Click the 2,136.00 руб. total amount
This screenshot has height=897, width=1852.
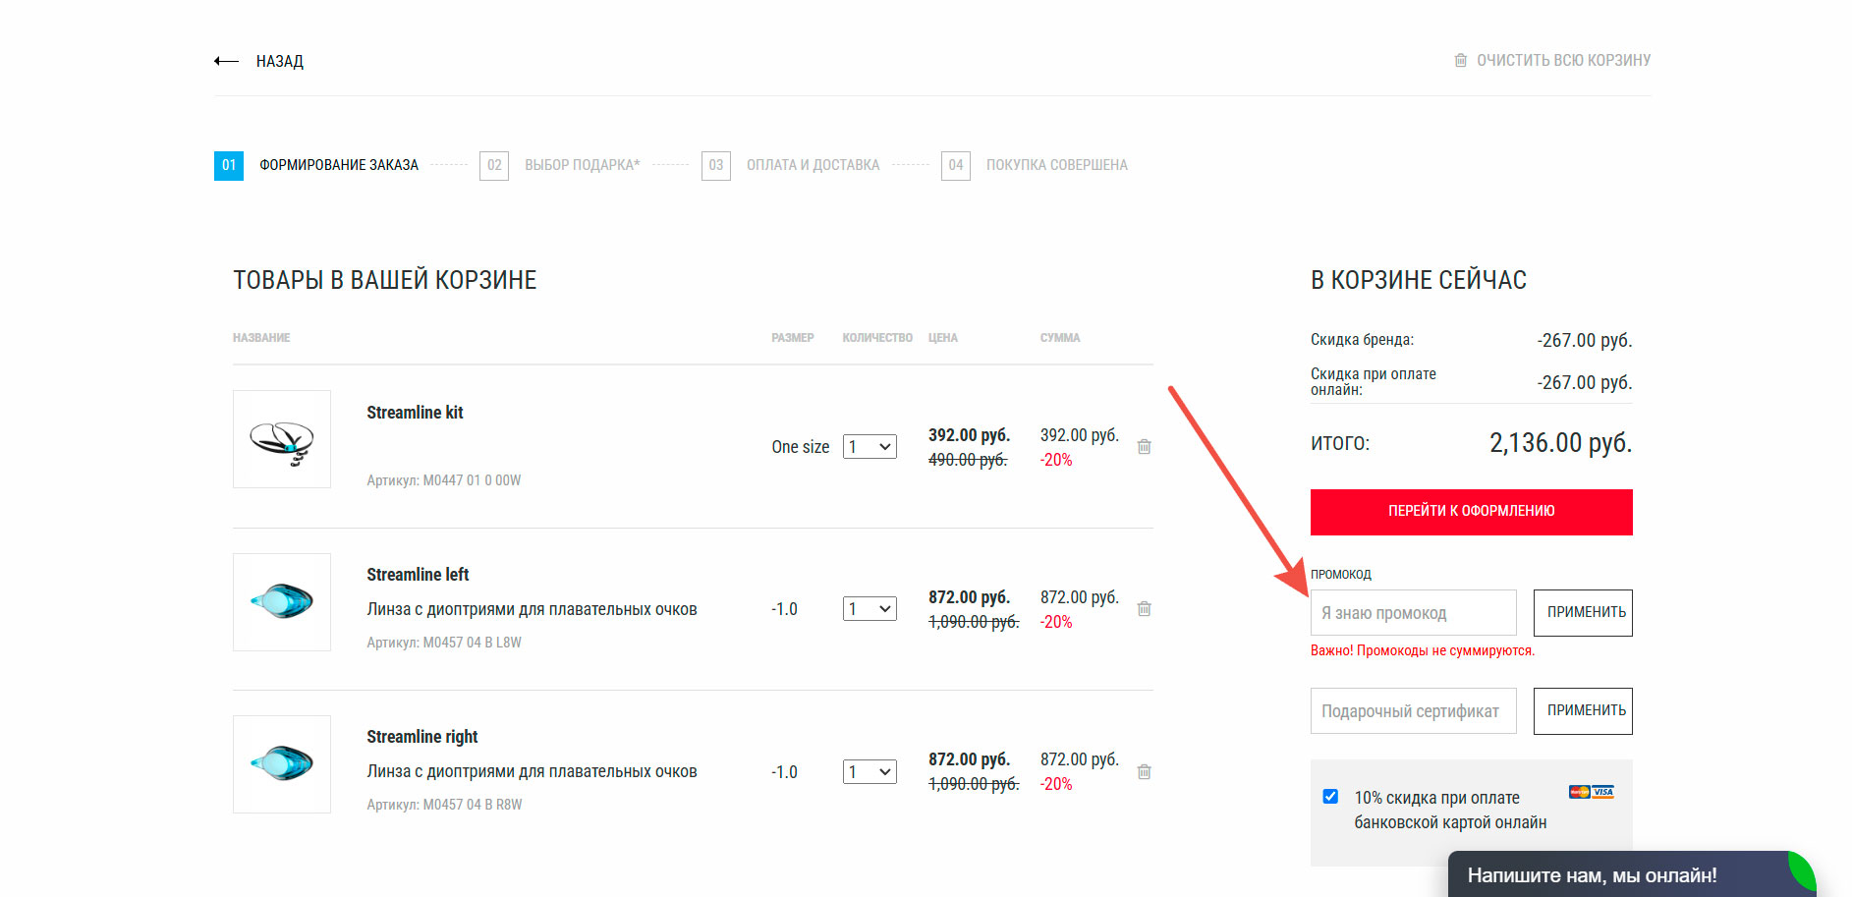(x=1560, y=443)
